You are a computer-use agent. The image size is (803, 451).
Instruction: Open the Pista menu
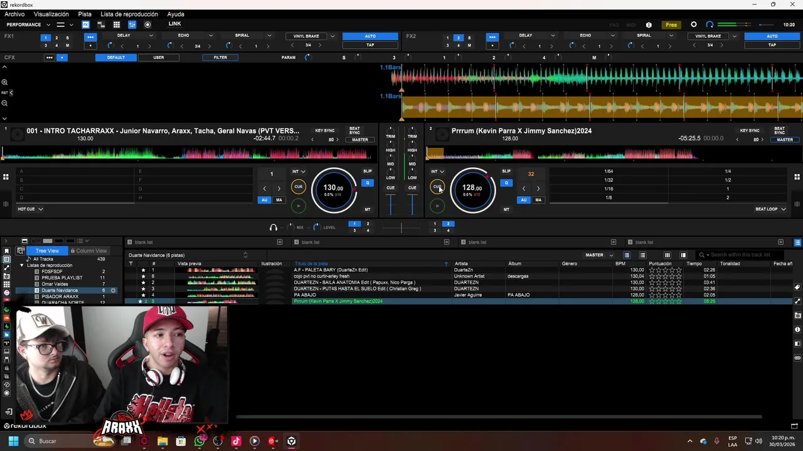pyautogui.click(x=85, y=14)
